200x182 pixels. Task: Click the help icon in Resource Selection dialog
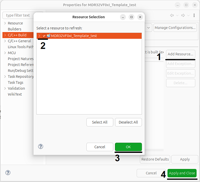41,147
